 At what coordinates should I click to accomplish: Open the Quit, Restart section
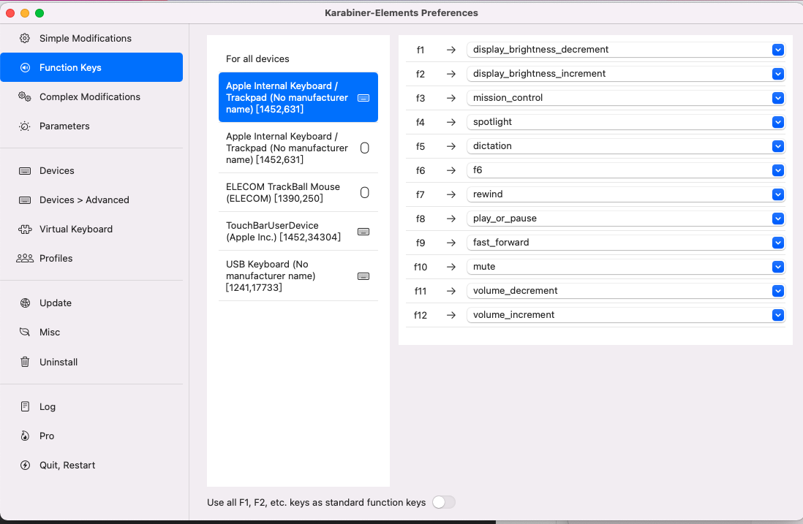click(91, 465)
